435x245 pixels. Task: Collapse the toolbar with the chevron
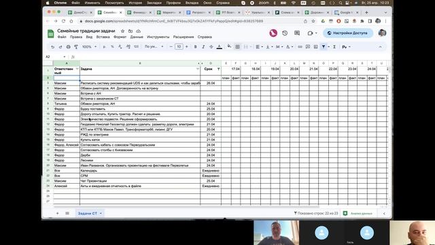[x=380, y=47]
